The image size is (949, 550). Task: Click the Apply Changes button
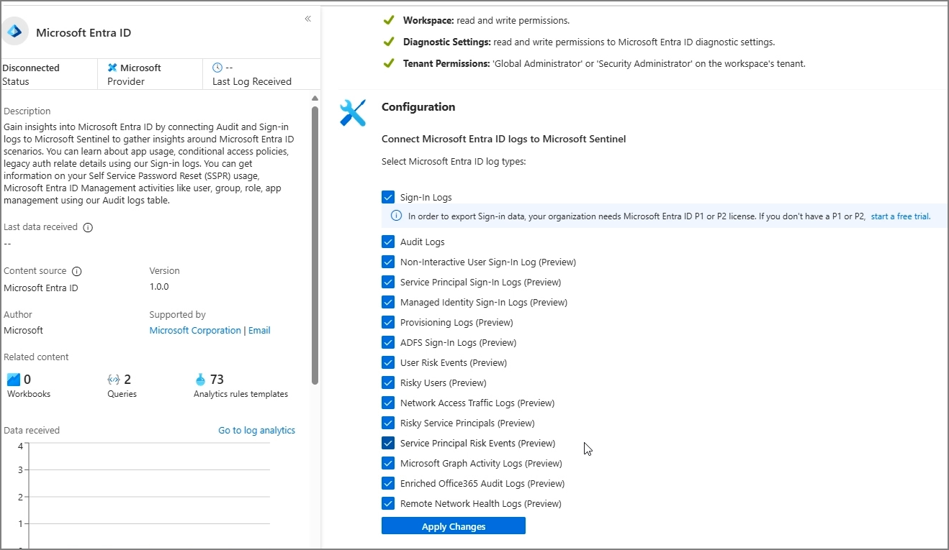454,526
